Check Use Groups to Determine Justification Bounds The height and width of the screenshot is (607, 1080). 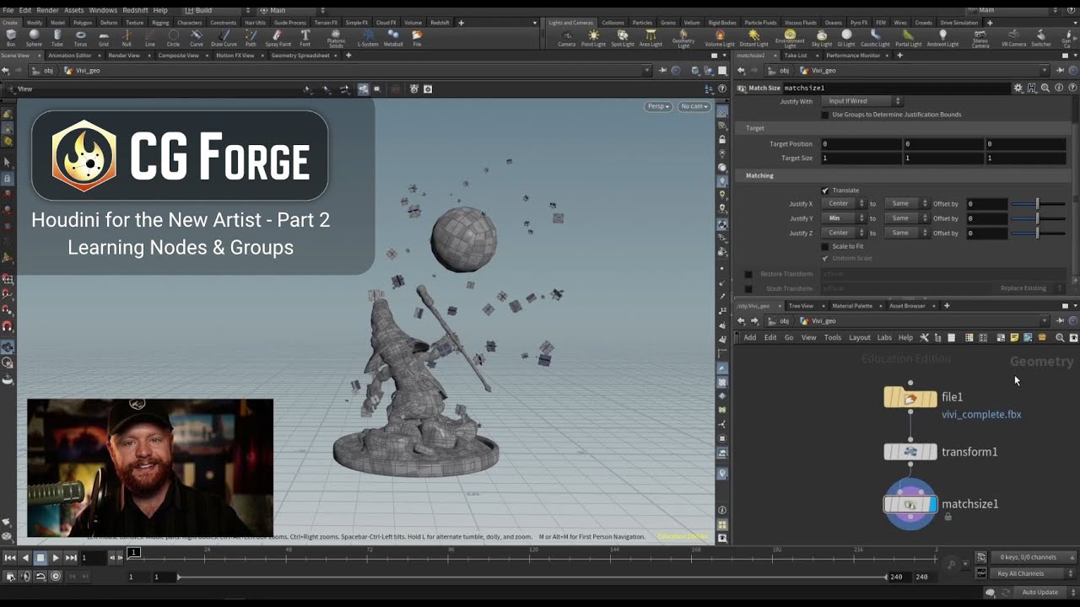pos(825,115)
